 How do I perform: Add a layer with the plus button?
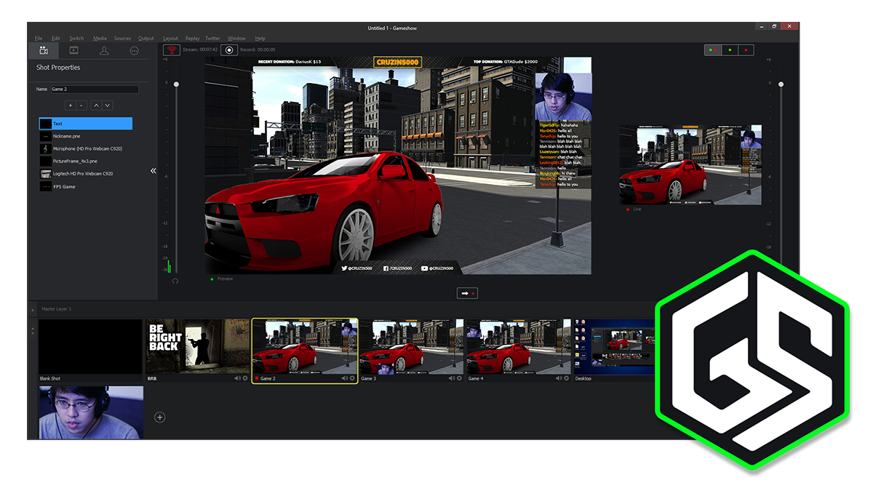[71, 105]
